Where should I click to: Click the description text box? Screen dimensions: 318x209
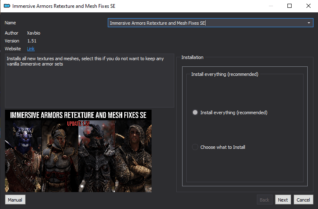click(x=90, y=80)
